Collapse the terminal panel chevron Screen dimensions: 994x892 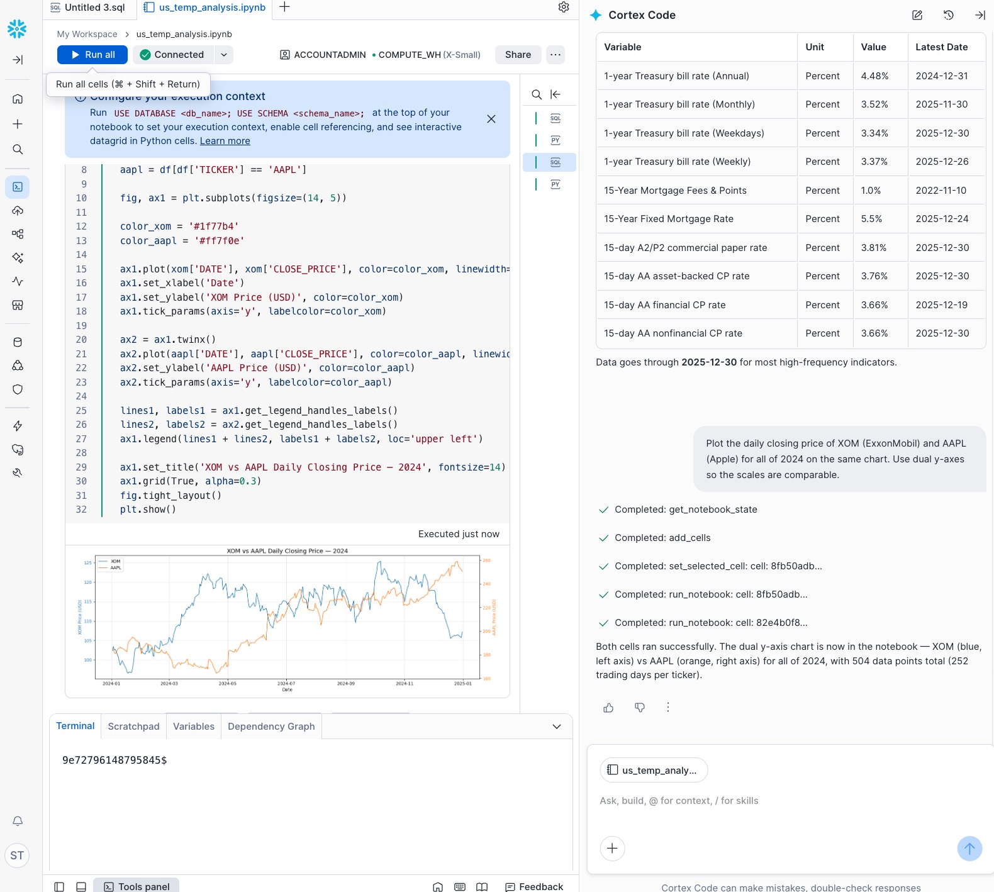click(x=557, y=727)
